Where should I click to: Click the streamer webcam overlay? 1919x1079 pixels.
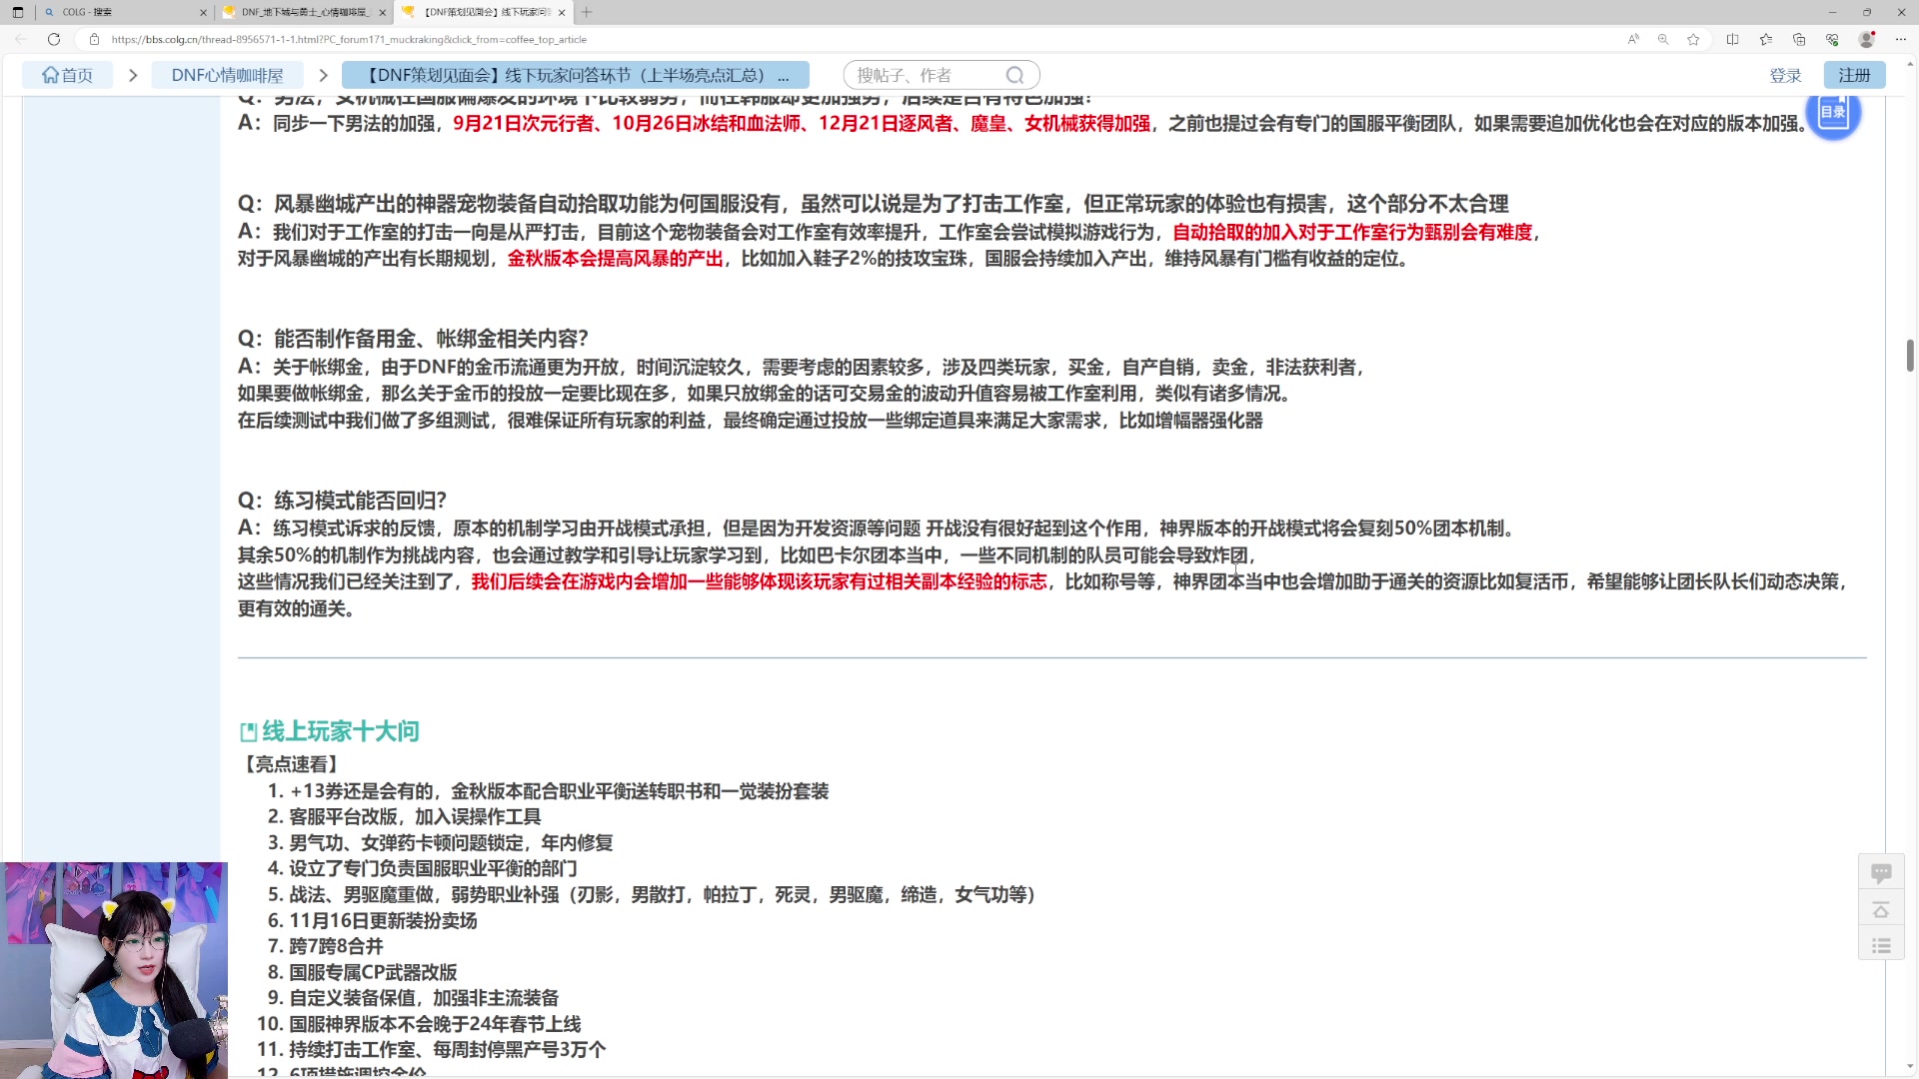tap(114, 970)
